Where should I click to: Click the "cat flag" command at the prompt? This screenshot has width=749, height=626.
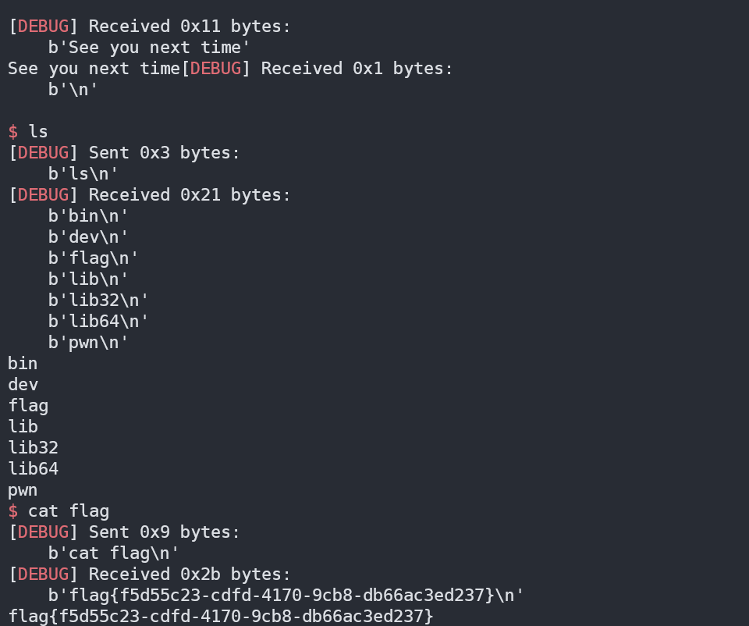click(x=69, y=511)
